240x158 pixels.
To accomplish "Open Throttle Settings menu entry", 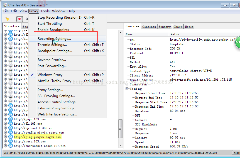I will pyautogui.click(x=67, y=45).
